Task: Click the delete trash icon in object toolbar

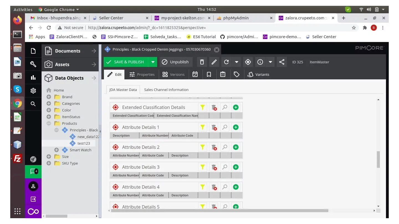Action: (x=202, y=62)
